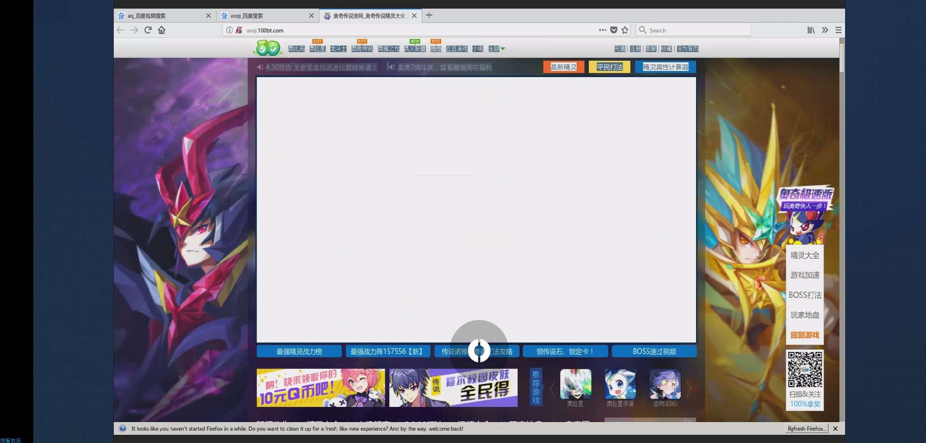The image size is (926, 443).
Task: Open 游戏加速 in side panel
Action: tap(805, 275)
